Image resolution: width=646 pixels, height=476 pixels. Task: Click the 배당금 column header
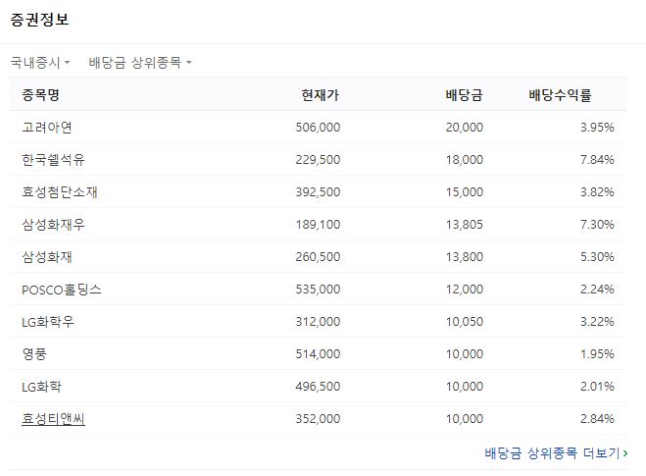(464, 95)
